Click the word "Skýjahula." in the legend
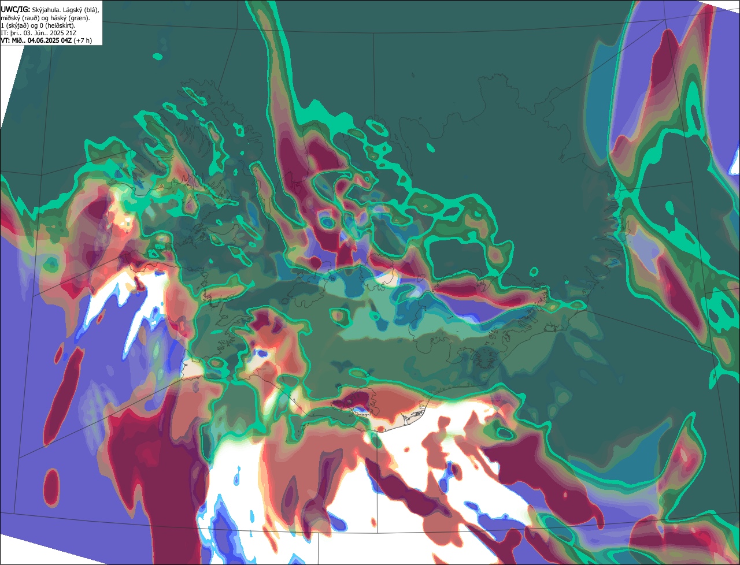Image resolution: width=740 pixels, height=565 pixels. point(46,10)
